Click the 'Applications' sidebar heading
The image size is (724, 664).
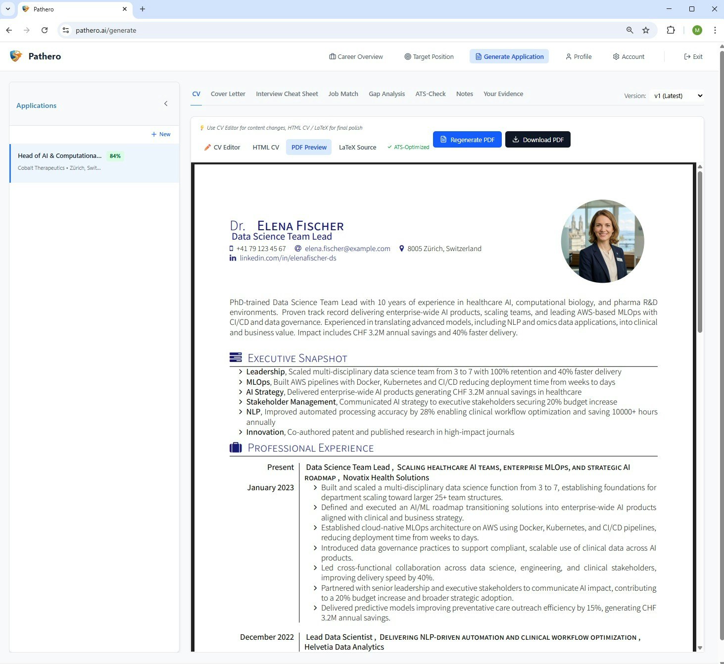36,105
